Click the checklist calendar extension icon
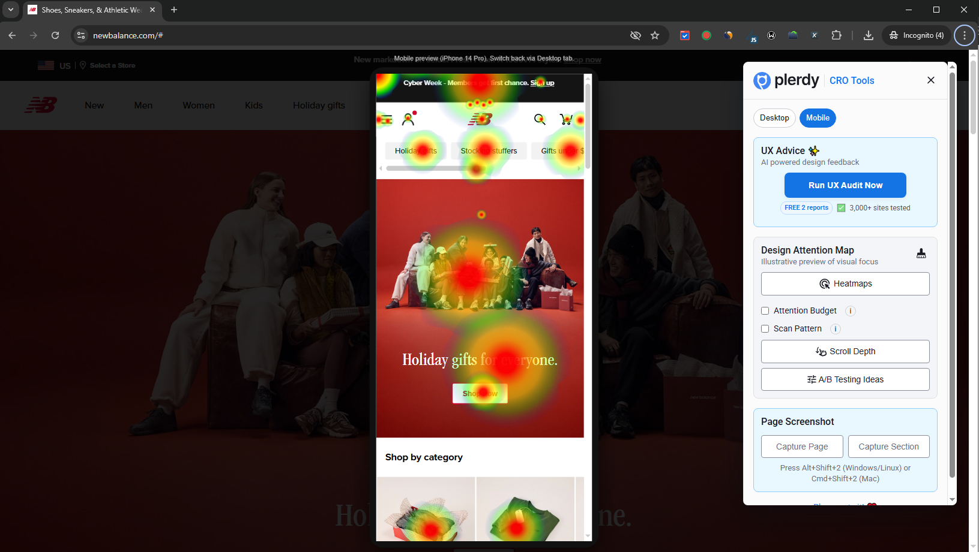The height and width of the screenshot is (552, 979). click(685, 35)
